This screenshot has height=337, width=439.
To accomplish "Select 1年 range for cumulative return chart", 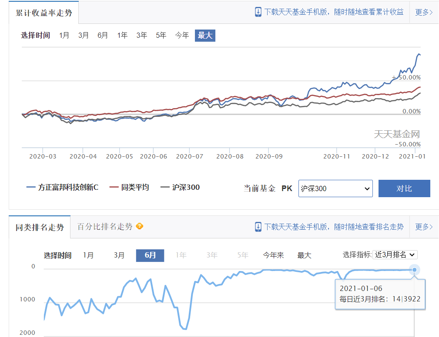I will [x=122, y=36].
